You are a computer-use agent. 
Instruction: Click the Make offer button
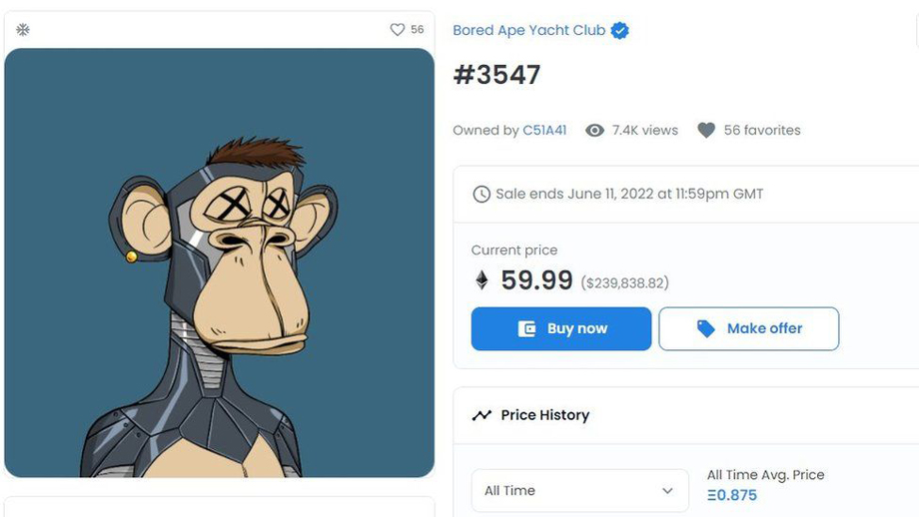point(748,328)
